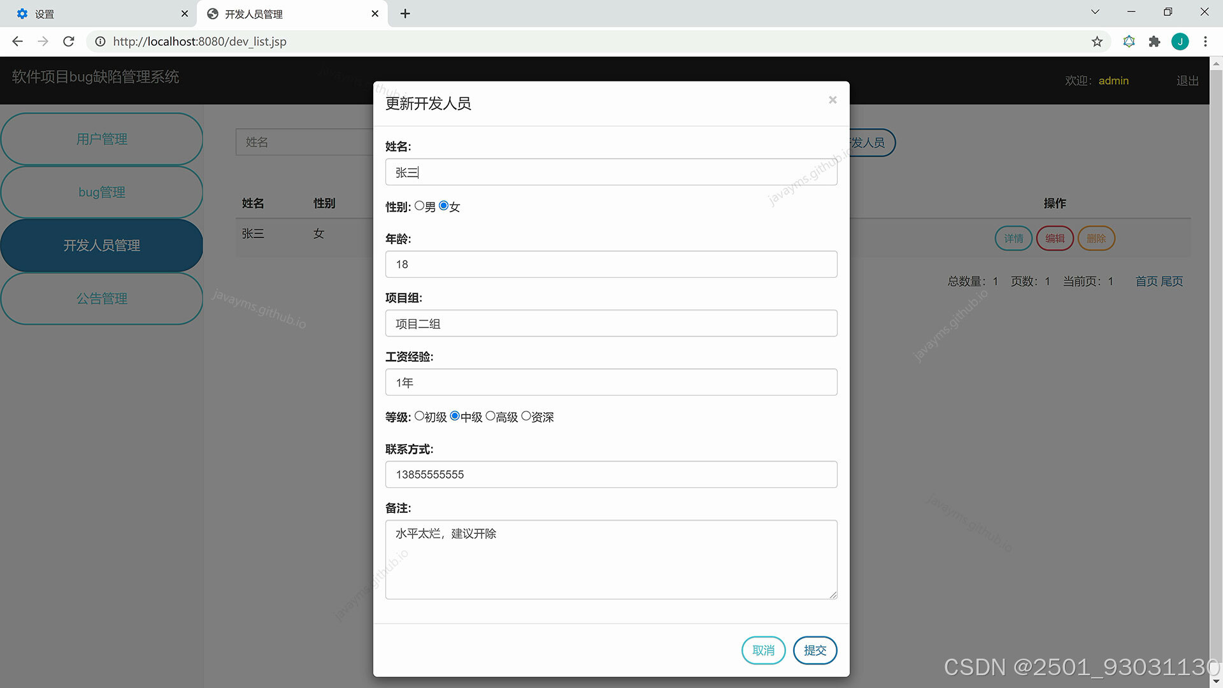Viewport: 1223px width, 688px height.
Task: Open 公告管理 in the sidebar
Action: point(102,298)
